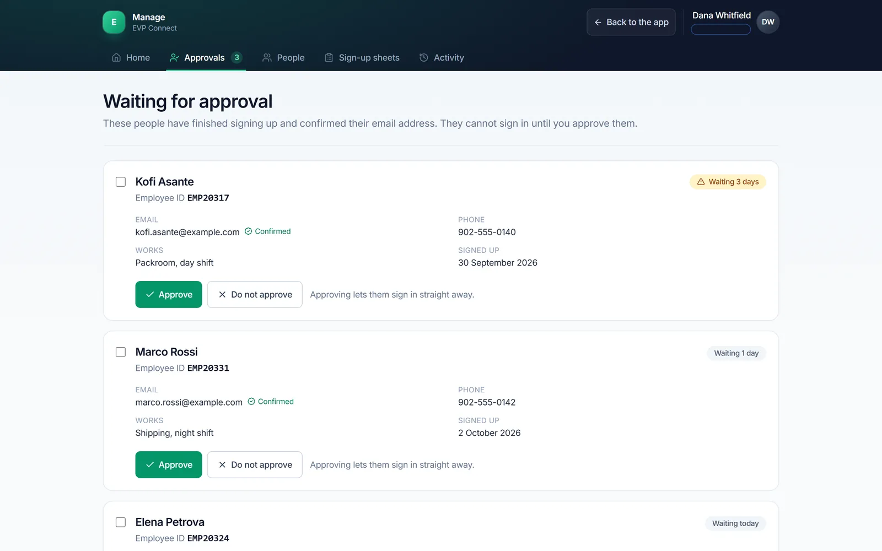Viewport: 882px width, 551px height.
Task: Click the email kofi.asante@example.com
Action: click(x=187, y=232)
